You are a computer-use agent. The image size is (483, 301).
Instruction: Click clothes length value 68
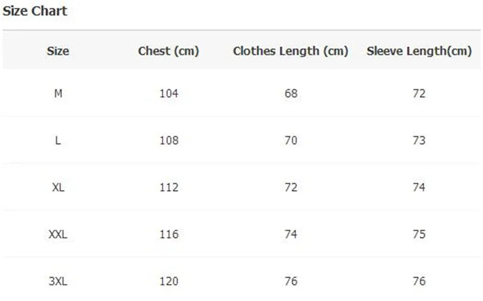291,93
